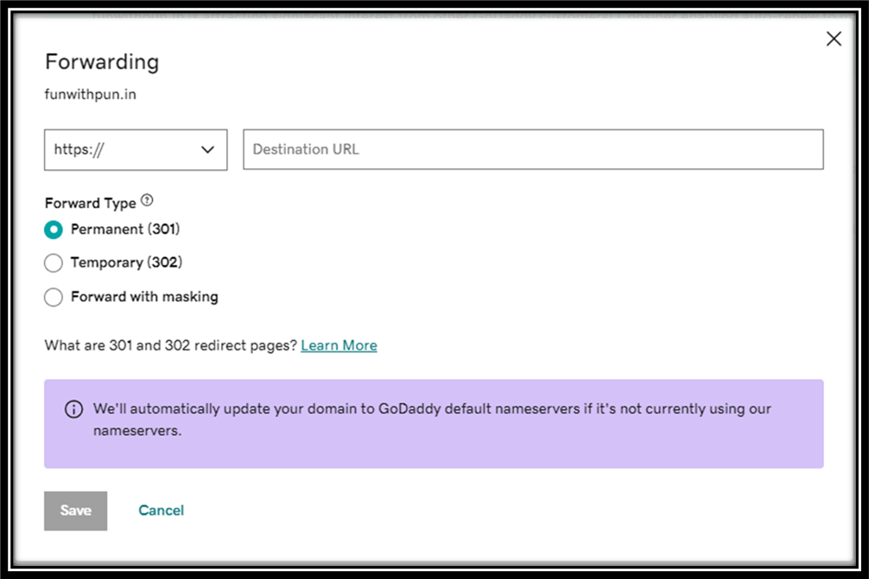Cancel the forwarding changes

tap(161, 510)
